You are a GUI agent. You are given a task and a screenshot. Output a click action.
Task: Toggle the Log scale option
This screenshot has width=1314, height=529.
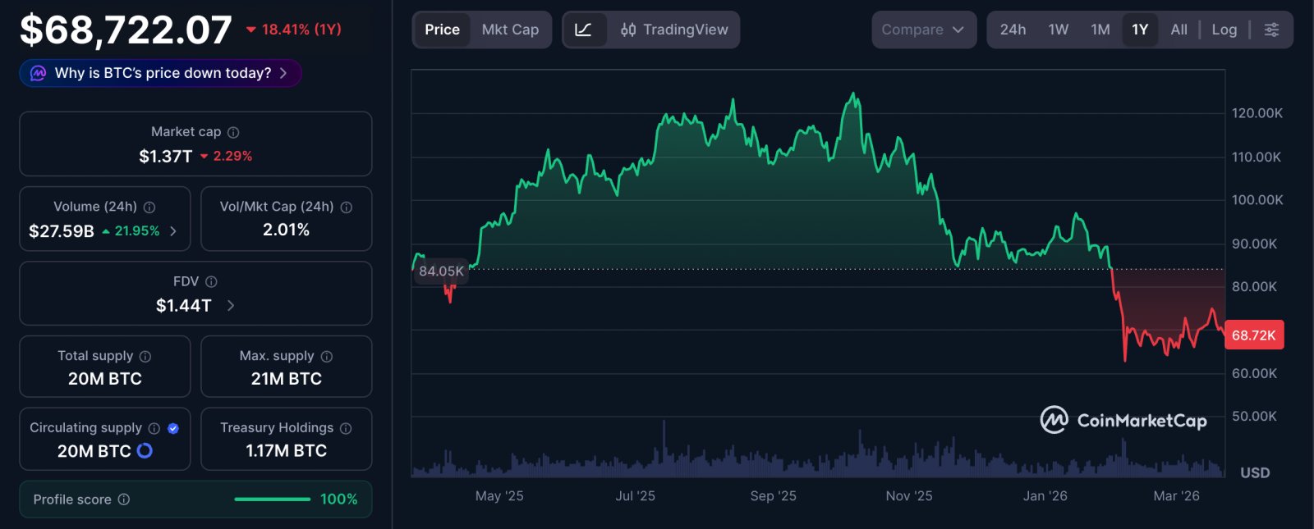coord(1224,29)
